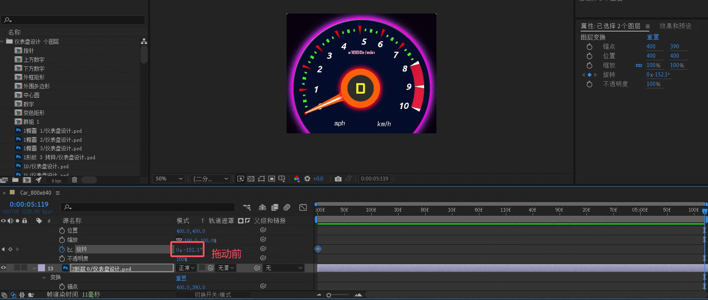Select 1椭圆 1/仪表盘设计.psd in project
708x300 pixels.
52,131
